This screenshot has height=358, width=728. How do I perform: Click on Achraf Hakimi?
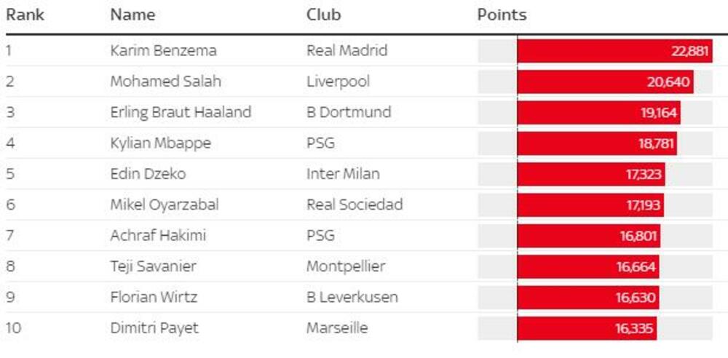(158, 236)
